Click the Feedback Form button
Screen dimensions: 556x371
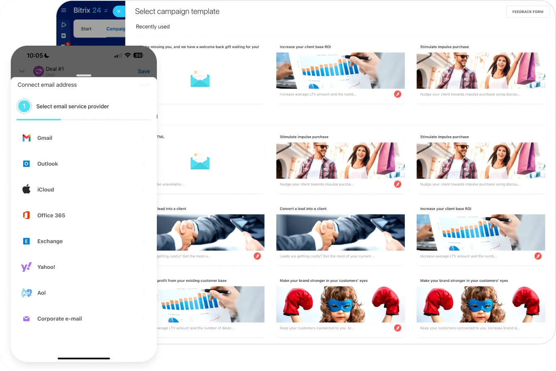tap(527, 12)
